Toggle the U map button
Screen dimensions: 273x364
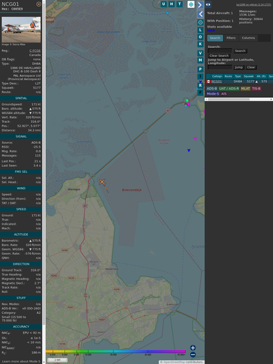[163, 4]
